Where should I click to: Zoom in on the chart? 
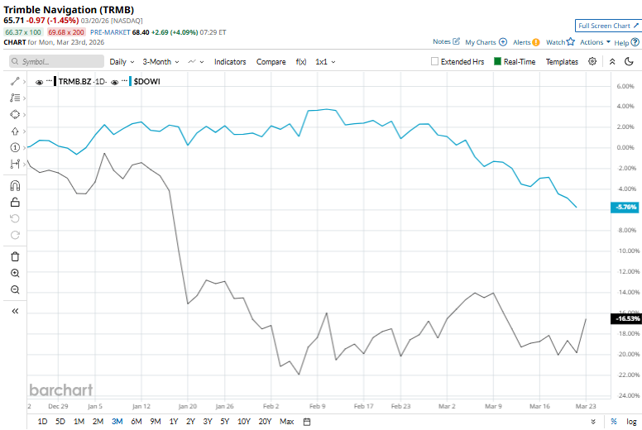coord(15,273)
